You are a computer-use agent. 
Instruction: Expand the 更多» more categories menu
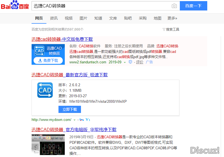172,18
